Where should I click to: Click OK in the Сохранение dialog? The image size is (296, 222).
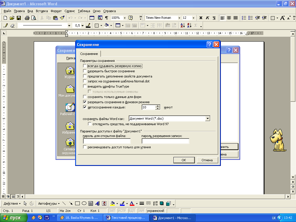(184, 160)
